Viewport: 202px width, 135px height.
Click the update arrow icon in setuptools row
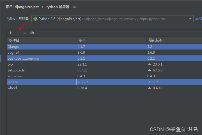(x=150, y=70)
